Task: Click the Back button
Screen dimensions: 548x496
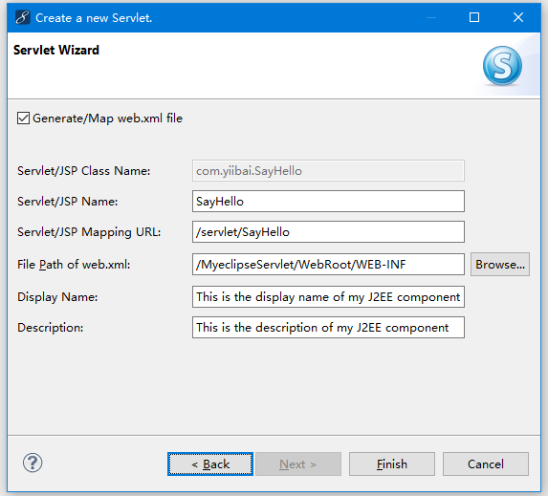Action: click(x=210, y=464)
